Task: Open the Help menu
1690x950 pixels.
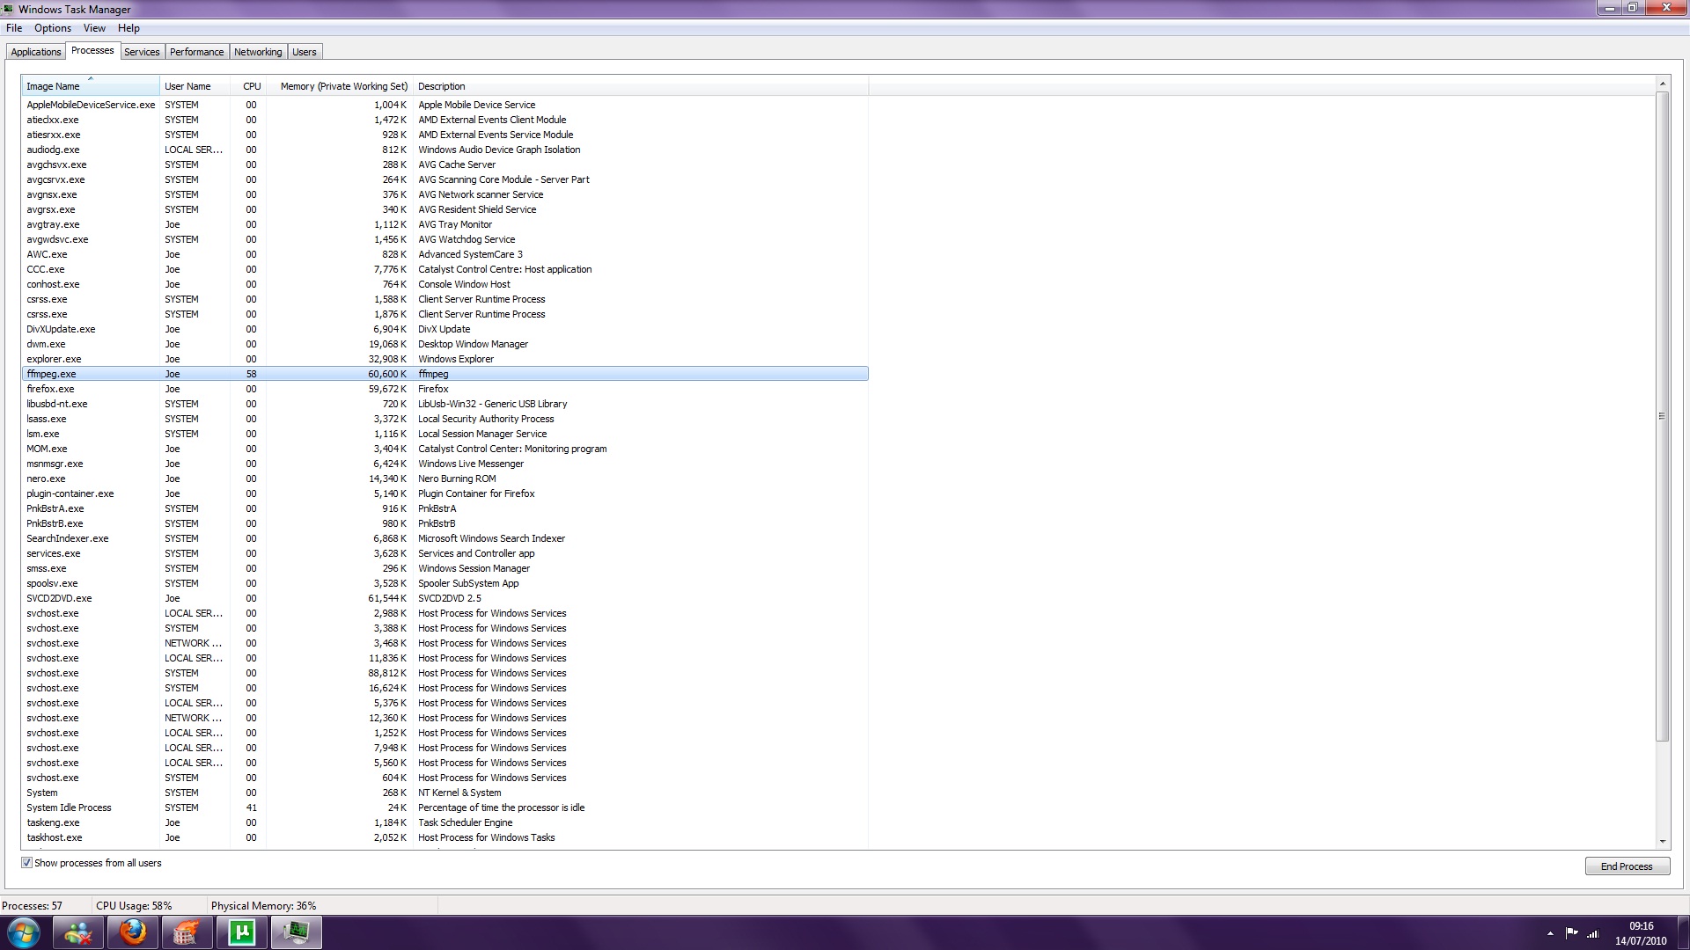Action: 129,28
